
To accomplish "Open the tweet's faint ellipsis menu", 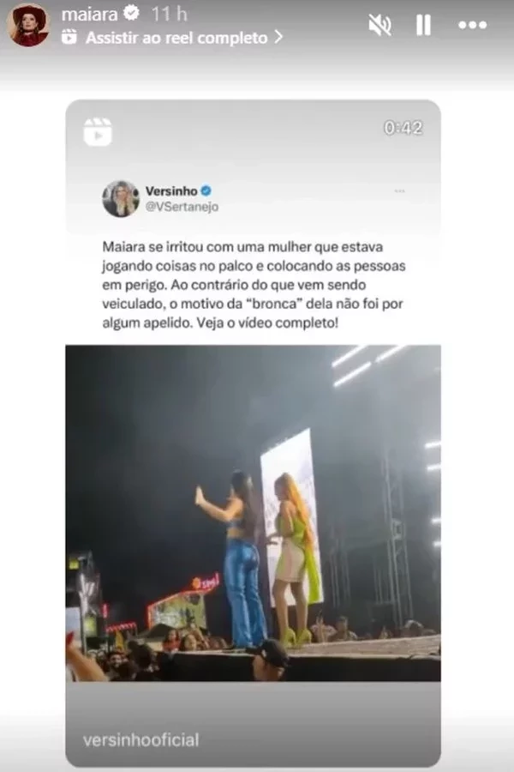I will point(399,191).
